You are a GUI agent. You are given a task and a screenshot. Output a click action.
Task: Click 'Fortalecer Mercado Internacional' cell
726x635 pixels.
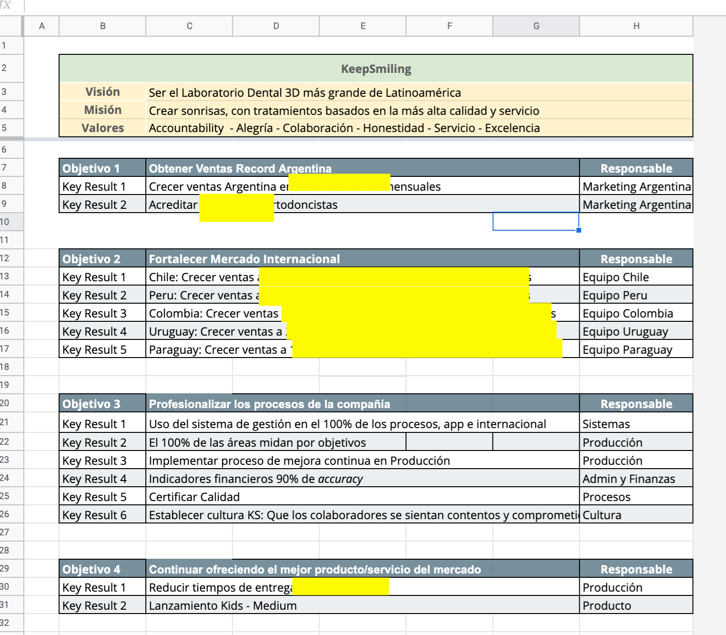tap(363, 258)
